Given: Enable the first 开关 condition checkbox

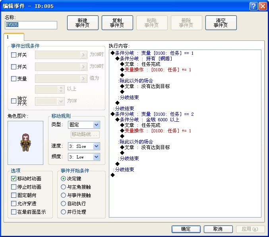Looking at the screenshot, I should (14, 55).
